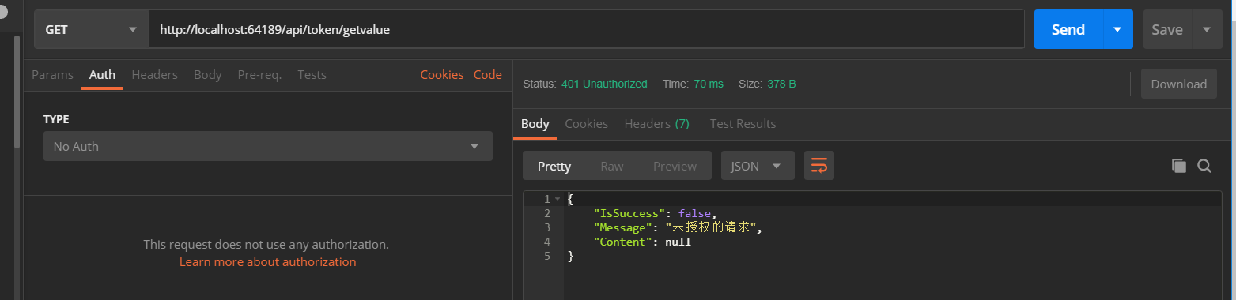Click the 70 ms time value
This screenshot has width=1236, height=300.
tap(709, 84)
